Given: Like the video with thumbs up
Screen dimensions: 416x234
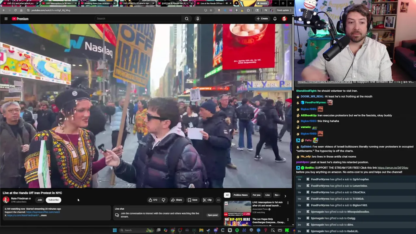Looking at the screenshot, I should pyautogui.click(x=153, y=200).
